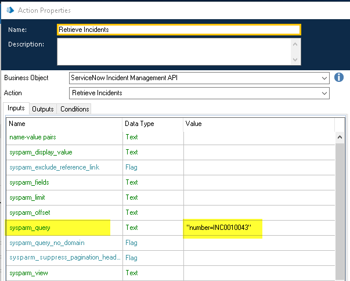Select the Inputs tab

point(16,109)
